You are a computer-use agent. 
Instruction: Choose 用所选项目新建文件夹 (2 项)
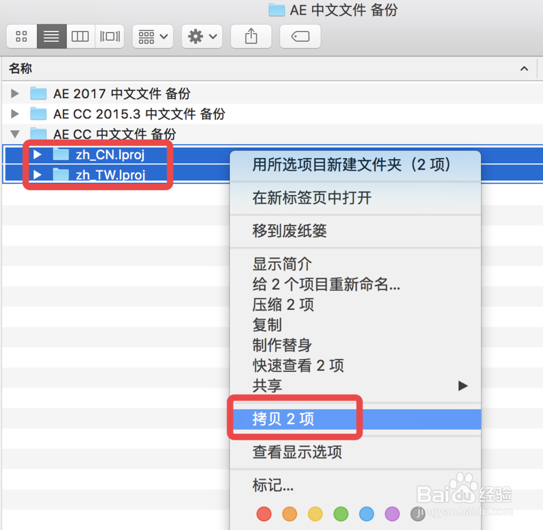coord(355,165)
